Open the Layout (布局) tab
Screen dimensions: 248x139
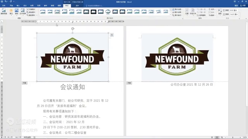(32, 6)
